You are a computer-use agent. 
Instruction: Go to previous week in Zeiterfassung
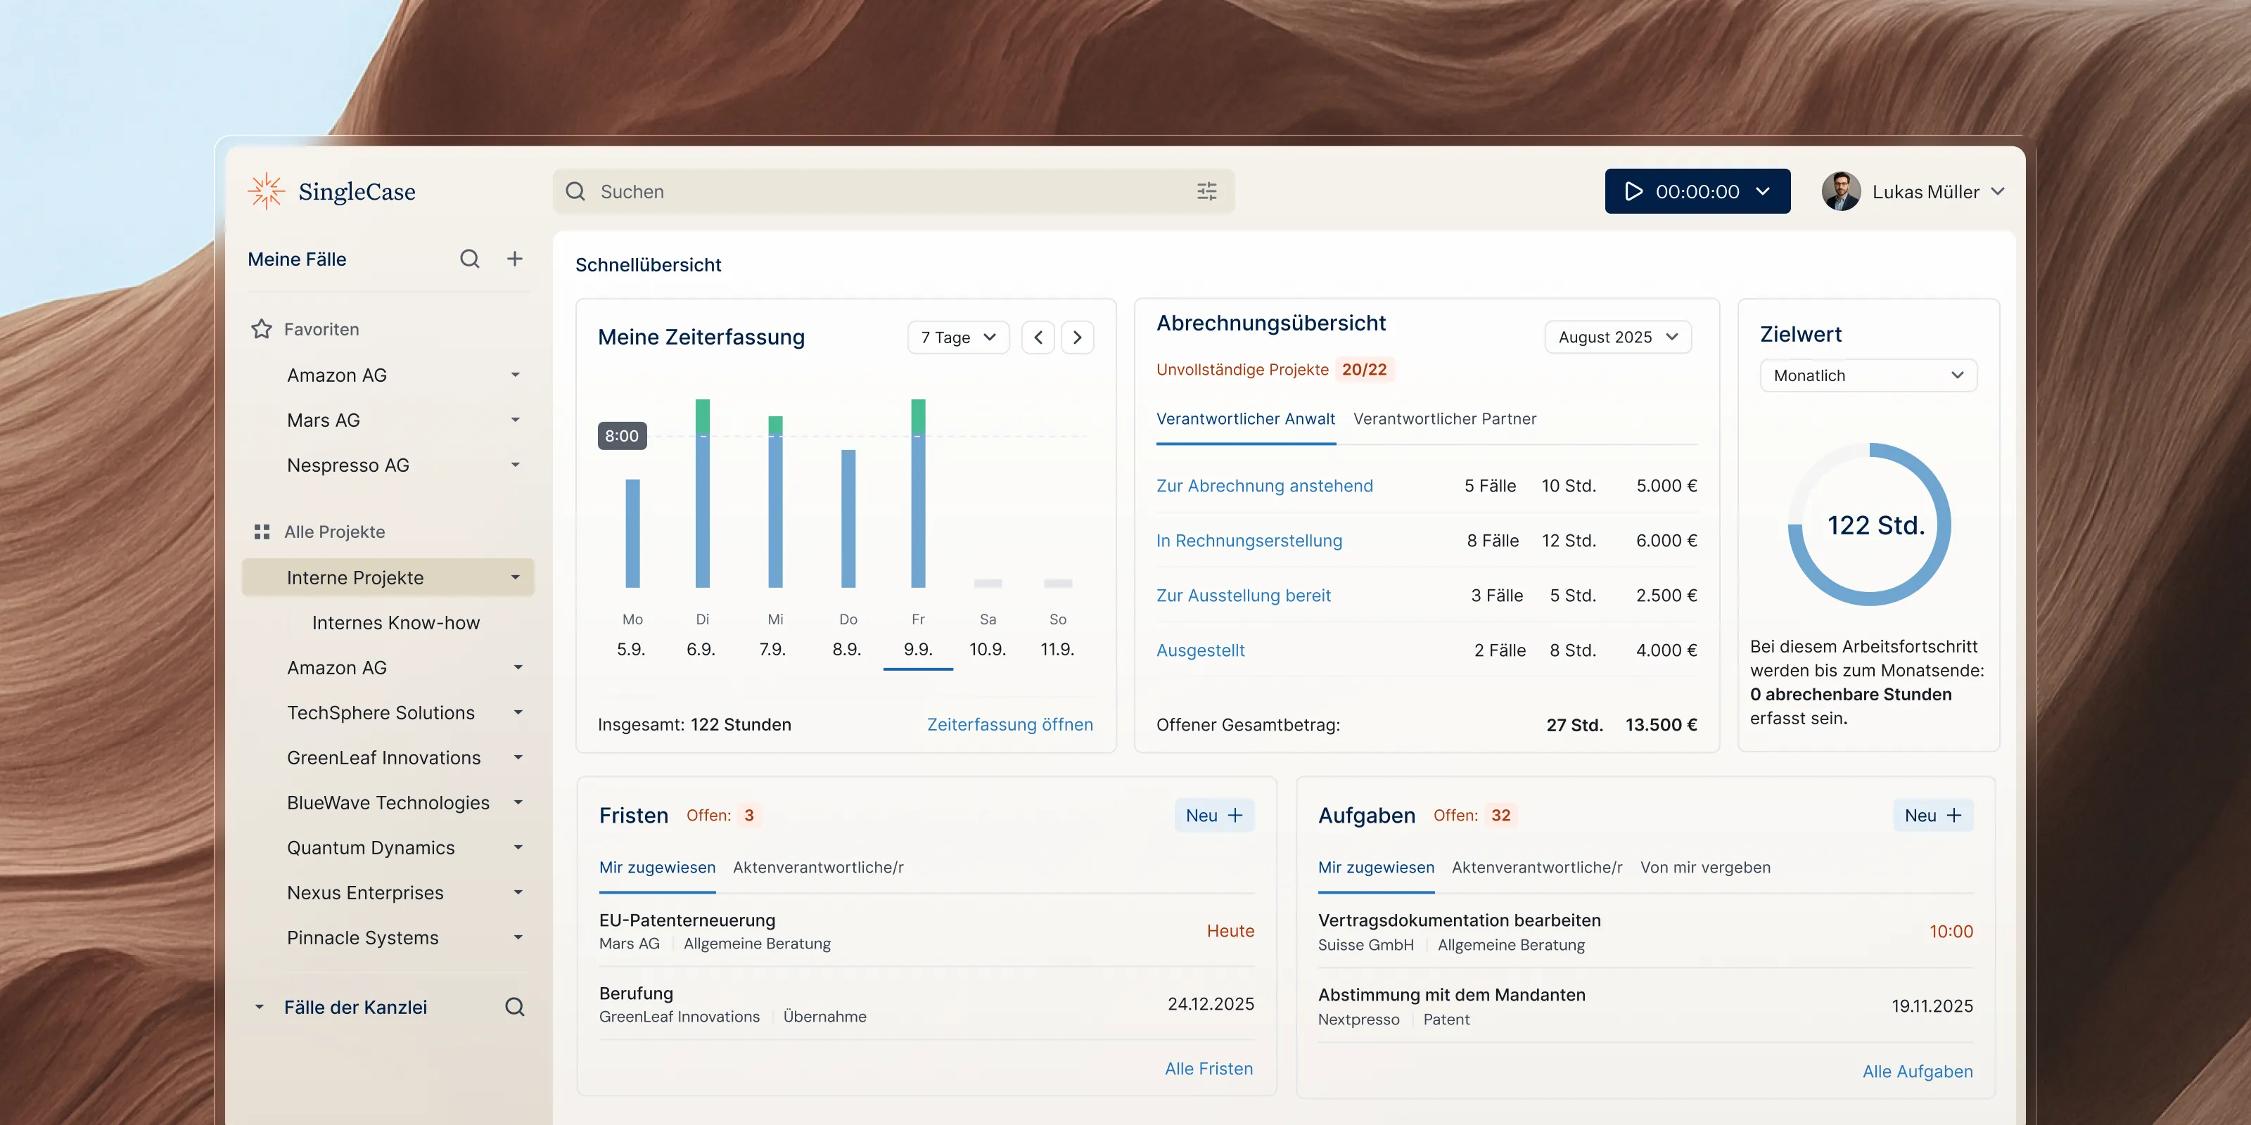click(1038, 337)
